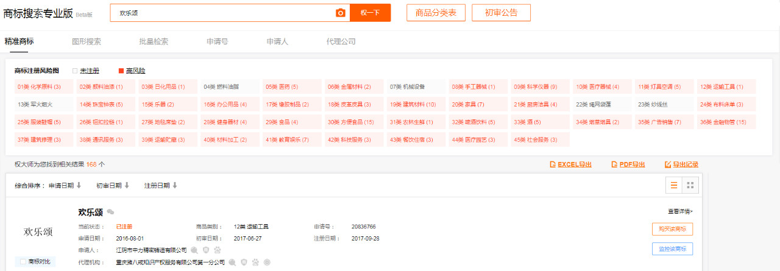Click the 购买该商标 button

[672, 229]
